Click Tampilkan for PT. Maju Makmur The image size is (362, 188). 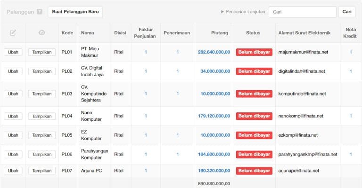pos(42,52)
